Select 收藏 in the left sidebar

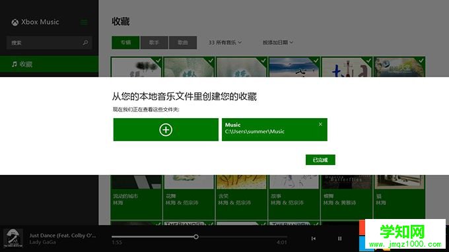50,64
